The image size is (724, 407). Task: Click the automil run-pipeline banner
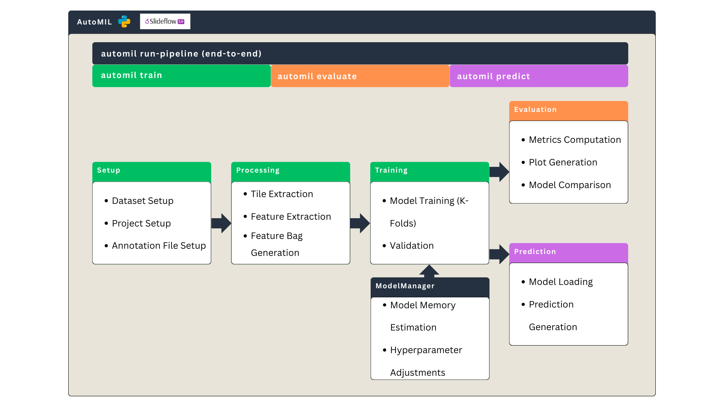(x=360, y=53)
